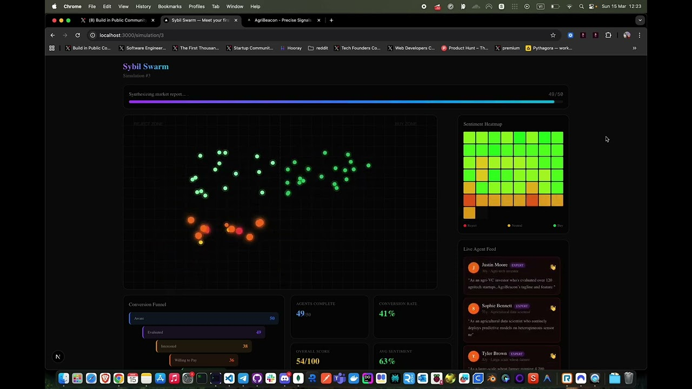Open Discord from the Dock
This screenshot has height=389, width=692.
point(284,378)
